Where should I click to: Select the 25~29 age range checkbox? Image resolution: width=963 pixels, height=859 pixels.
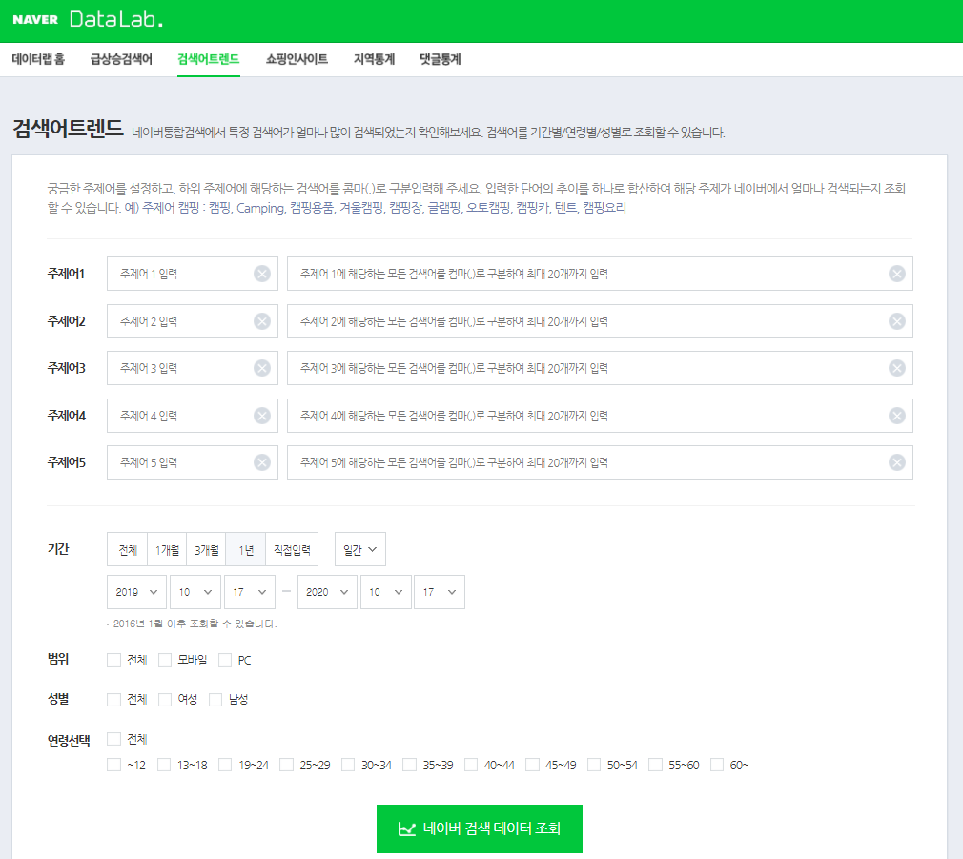pyautogui.click(x=286, y=764)
